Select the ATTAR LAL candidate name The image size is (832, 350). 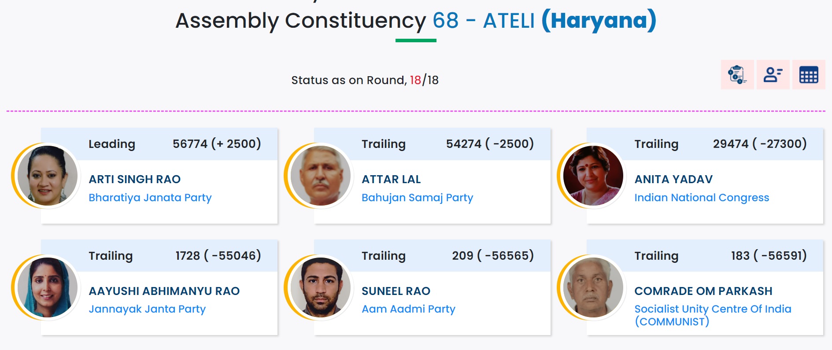[x=391, y=179]
